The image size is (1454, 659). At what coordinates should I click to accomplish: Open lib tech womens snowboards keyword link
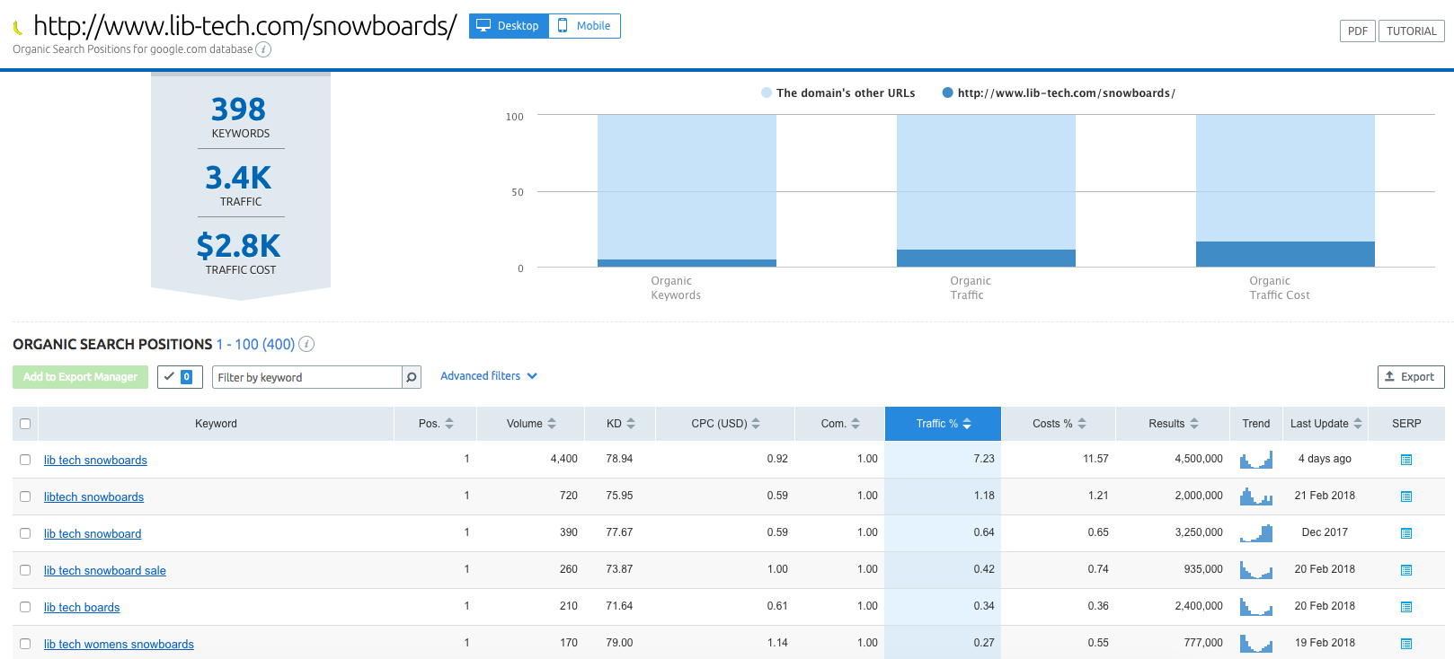pyautogui.click(x=119, y=644)
